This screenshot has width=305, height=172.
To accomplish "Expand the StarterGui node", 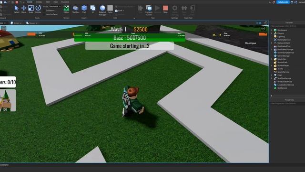I will [x=272, y=59].
